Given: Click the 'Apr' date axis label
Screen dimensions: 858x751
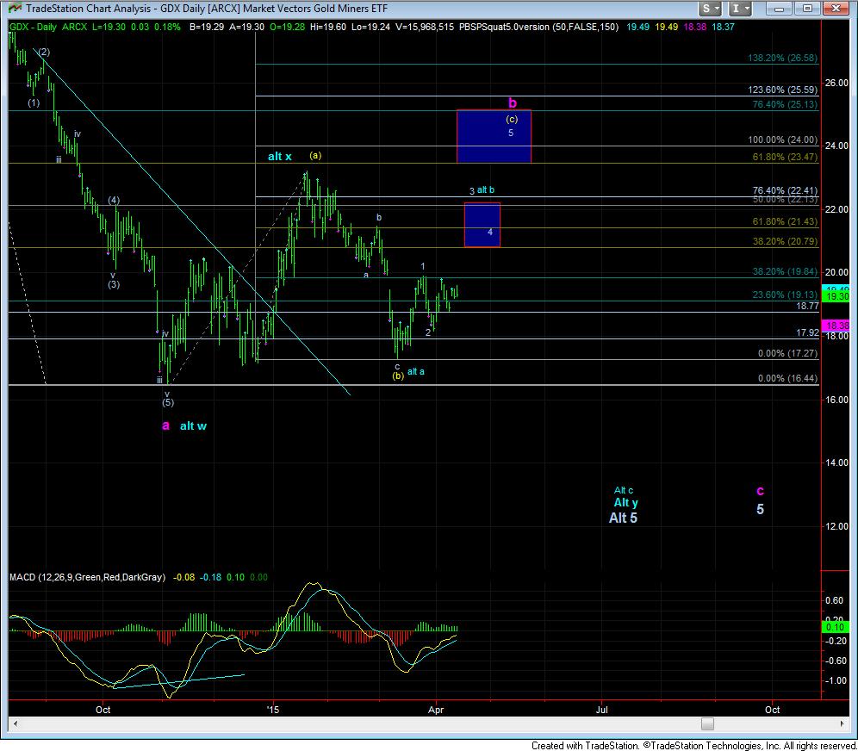Looking at the screenshot, I should [x=436, y=710].
